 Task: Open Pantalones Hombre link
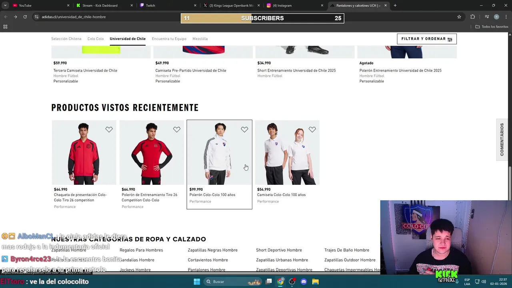click(206, 270)
